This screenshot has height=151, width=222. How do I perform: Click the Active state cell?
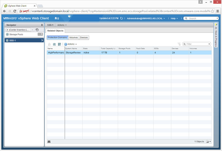91,53
